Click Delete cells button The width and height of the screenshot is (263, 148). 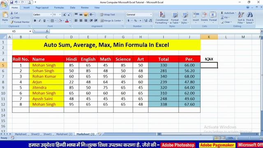(x=204, y=17)
